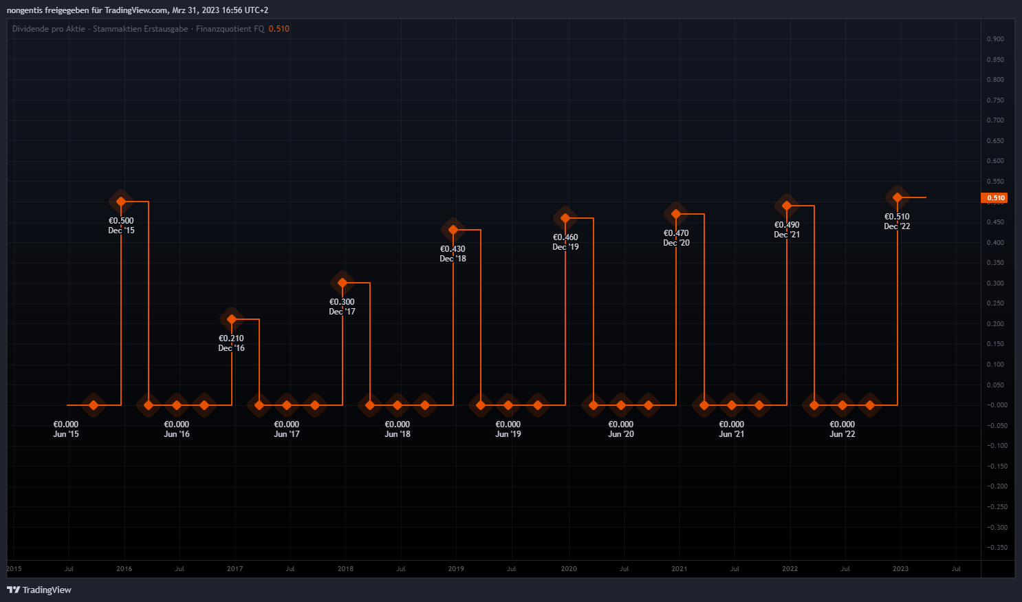Screen dimensions: 1022x602
Task: Click the TradingView logo icon
Action: point(13,590)
